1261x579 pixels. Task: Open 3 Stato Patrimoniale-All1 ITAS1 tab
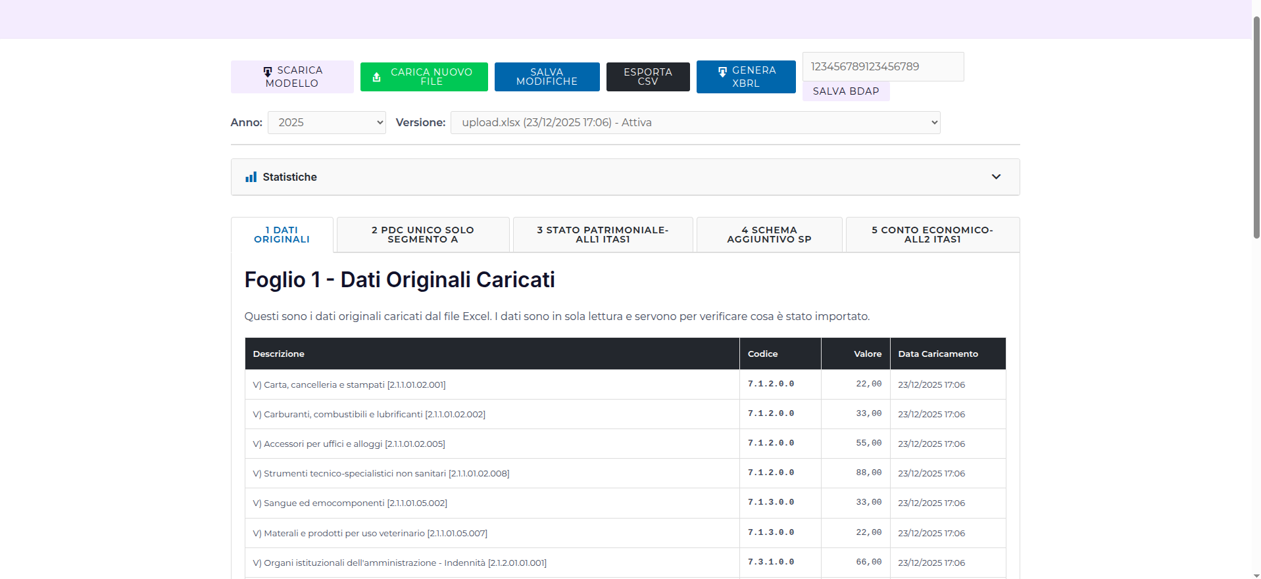(603, 235)
